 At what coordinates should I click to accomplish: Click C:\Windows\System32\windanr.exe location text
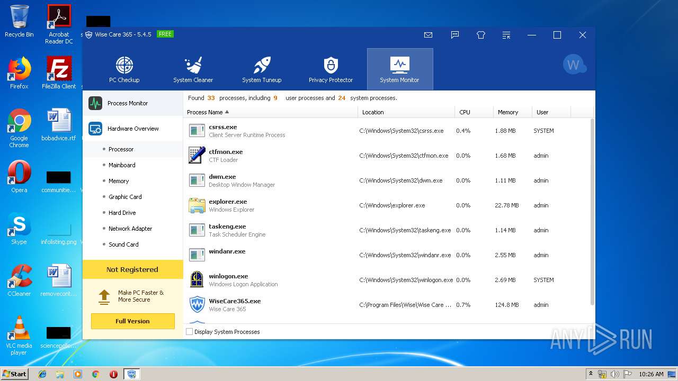click(405, 255)
